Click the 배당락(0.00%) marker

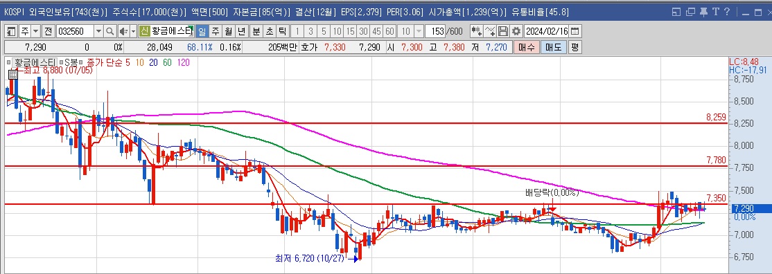pyautogui.click(x=552, y=193)
